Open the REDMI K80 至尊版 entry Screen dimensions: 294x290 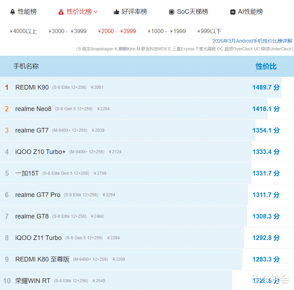point(42,259)
